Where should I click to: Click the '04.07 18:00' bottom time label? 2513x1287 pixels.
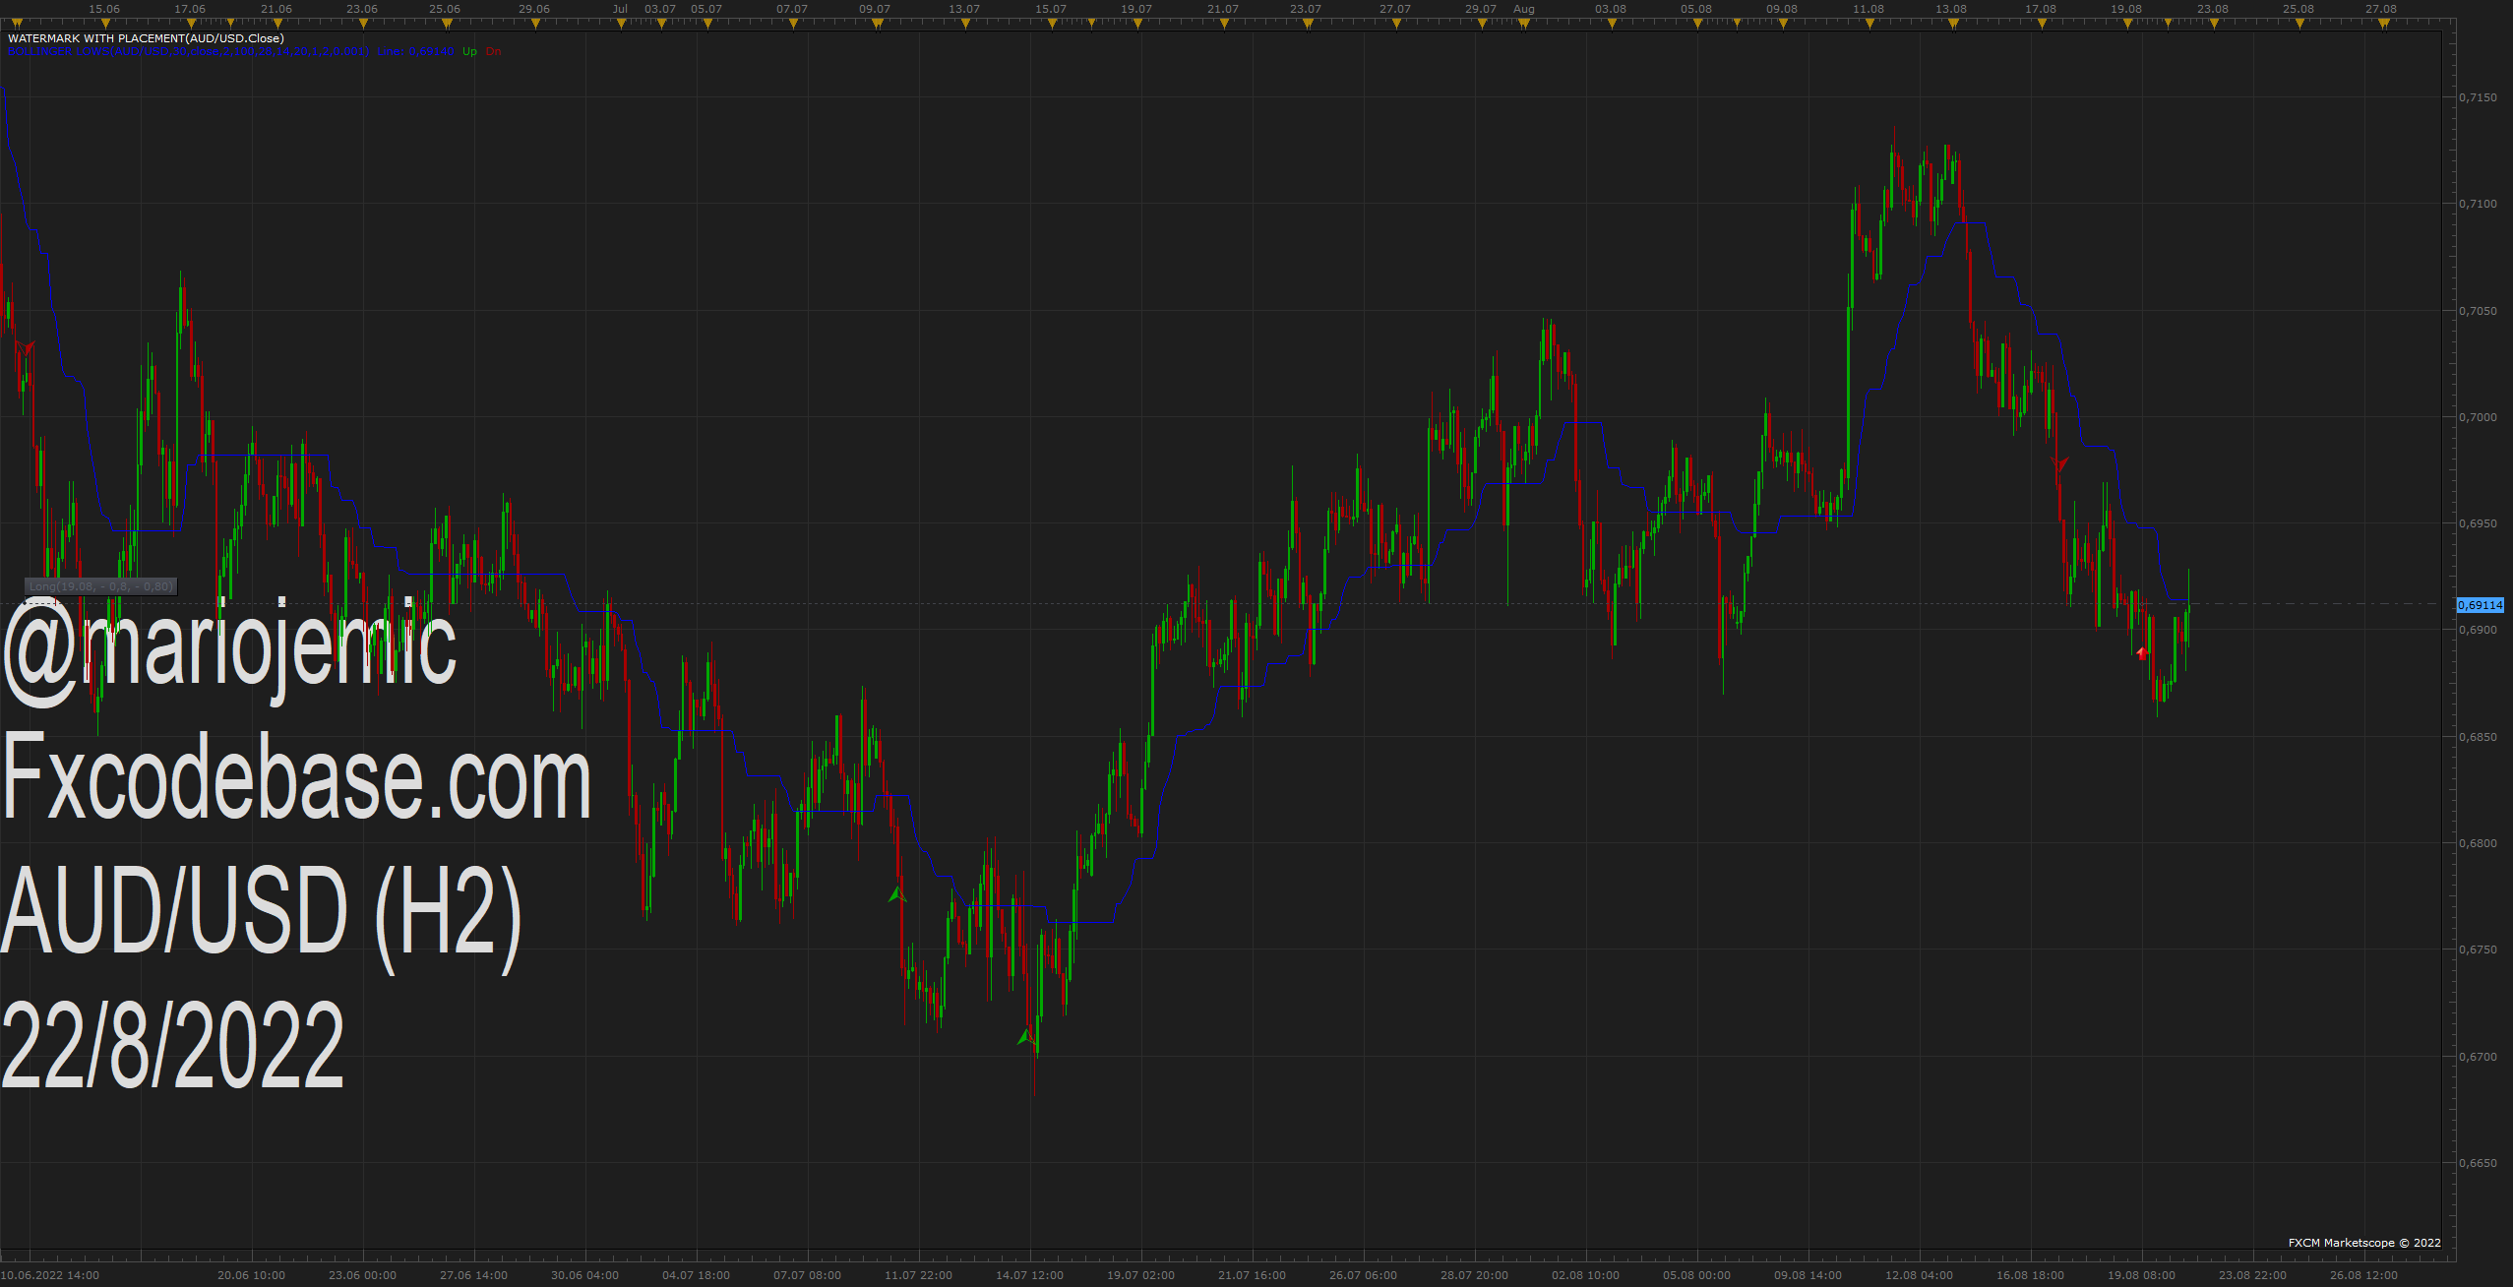696,1275
